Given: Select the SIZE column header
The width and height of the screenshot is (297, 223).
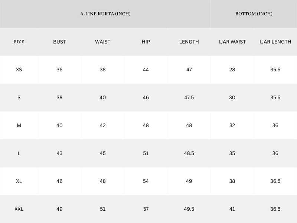Looking at the screenshot, I should [19, 42].
